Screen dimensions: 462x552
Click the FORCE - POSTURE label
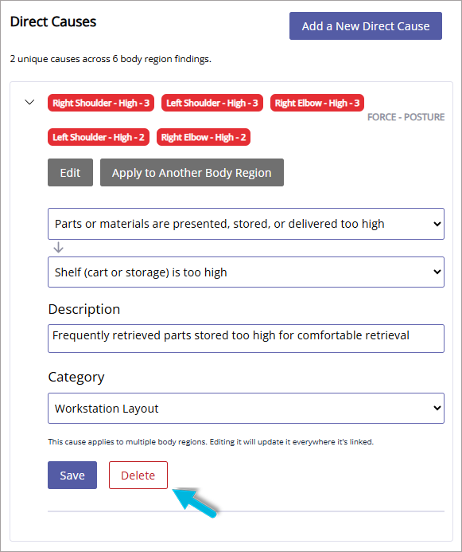tap(406, 117)
